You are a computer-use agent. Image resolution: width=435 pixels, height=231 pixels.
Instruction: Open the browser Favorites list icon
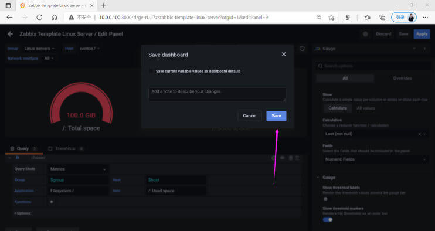point(368,18)
